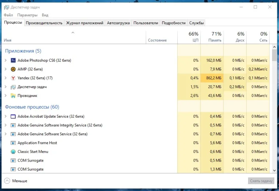
Task: Click the Application Frame Host icon
Action: (x=13, y=143)
